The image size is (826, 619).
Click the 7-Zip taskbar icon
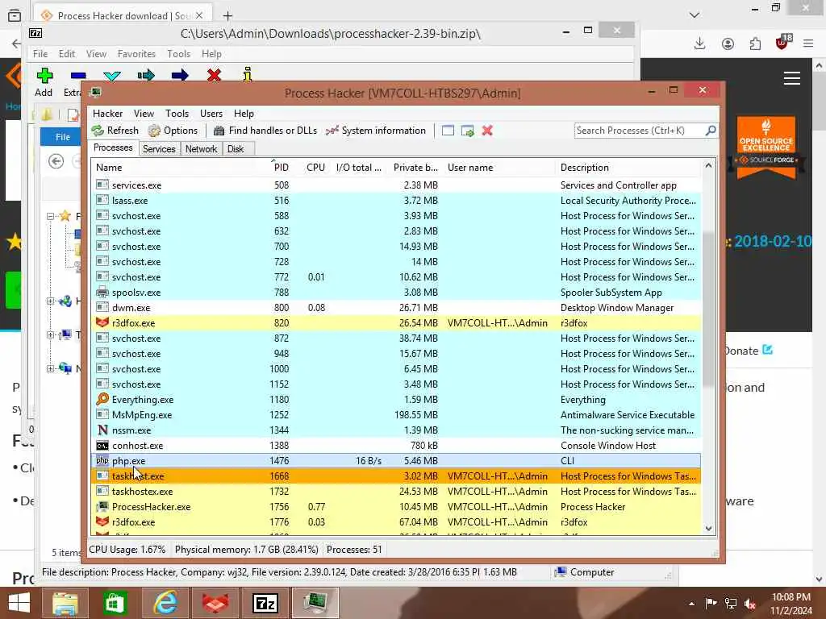265,603
